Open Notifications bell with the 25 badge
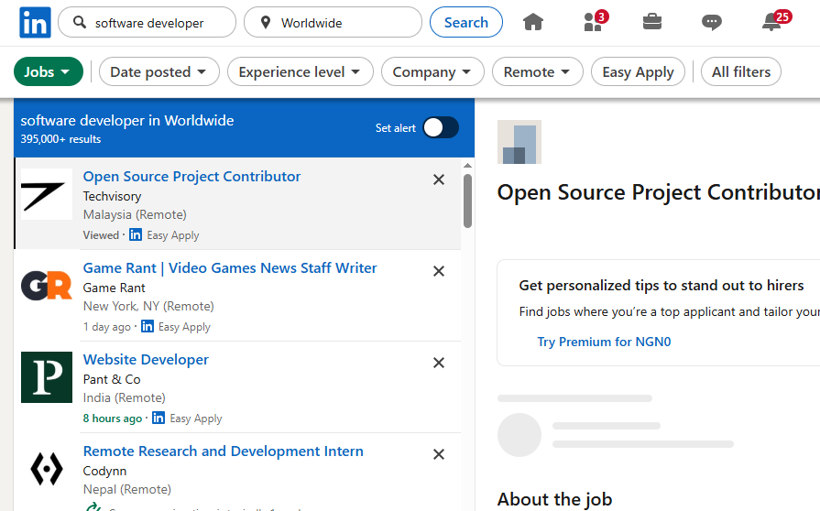Image resolution: width=820 pixels, height=511 pixels. coord(775,21)
